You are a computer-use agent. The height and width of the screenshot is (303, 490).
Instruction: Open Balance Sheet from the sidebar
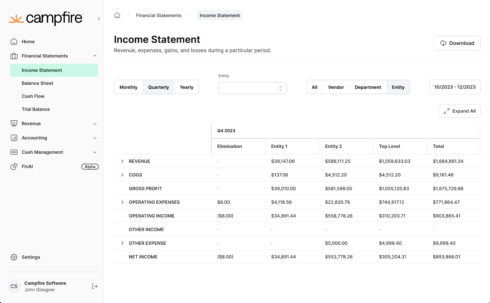pyautogui.click(x=37, y=83)
